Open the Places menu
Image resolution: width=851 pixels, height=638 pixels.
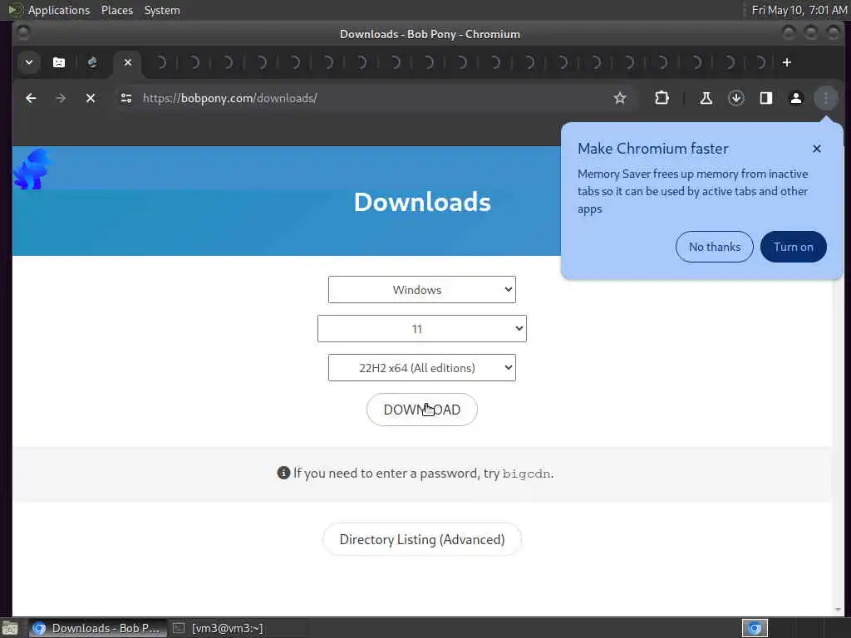116,10
